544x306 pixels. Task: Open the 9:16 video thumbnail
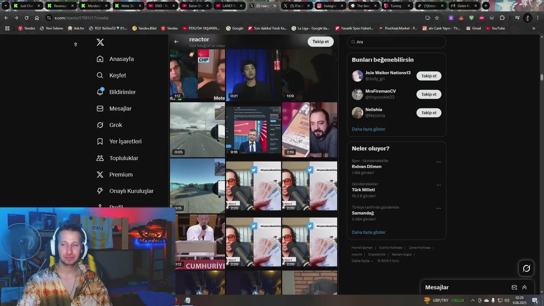[253, 130]
